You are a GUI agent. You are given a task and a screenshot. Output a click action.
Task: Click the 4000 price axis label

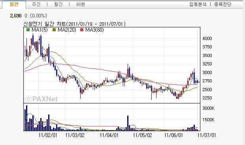coord(207,38)
